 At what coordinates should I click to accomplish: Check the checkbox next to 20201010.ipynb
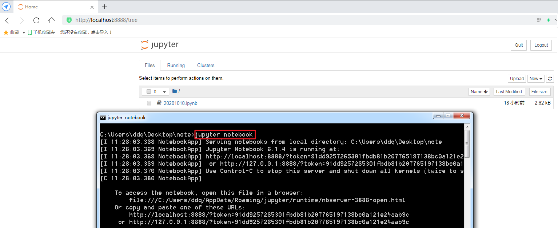tap(149, 103)
